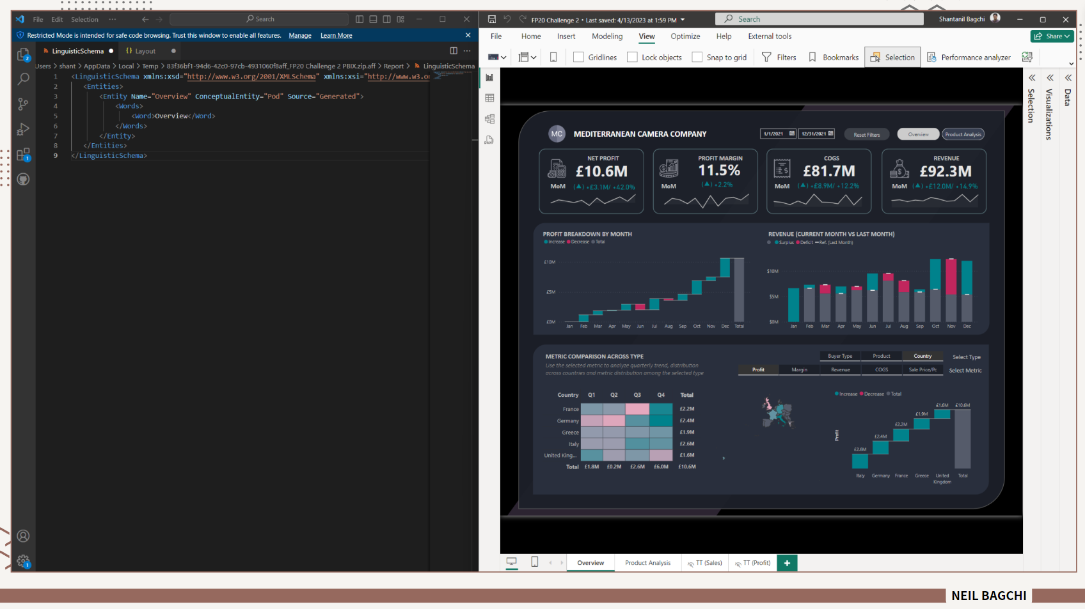1085x609 pixels.
Task: Open the Themes dropdown in ribbon
Action: click(497, 58)
